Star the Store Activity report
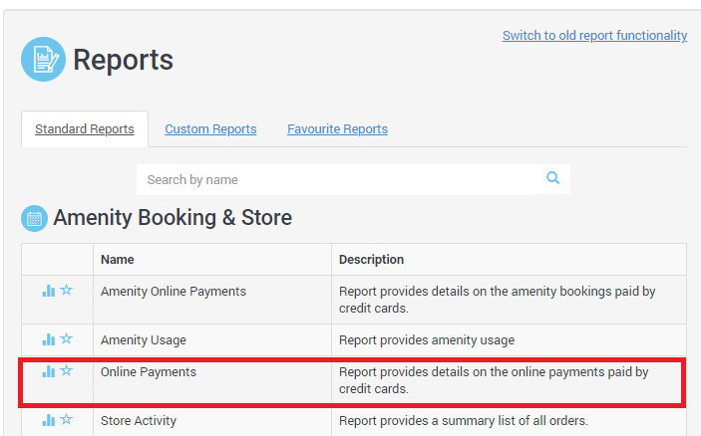 coord(66,419)
